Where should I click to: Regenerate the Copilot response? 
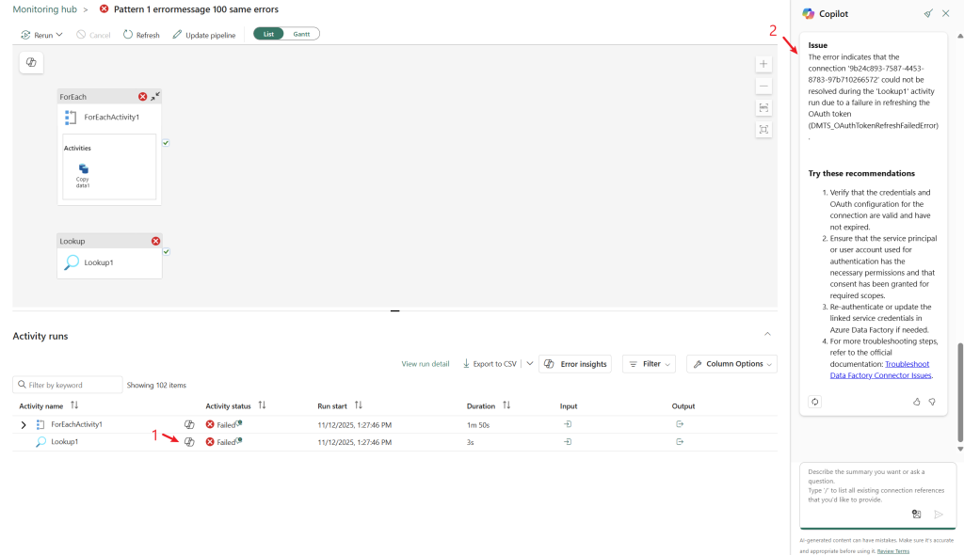pos(815,402)
